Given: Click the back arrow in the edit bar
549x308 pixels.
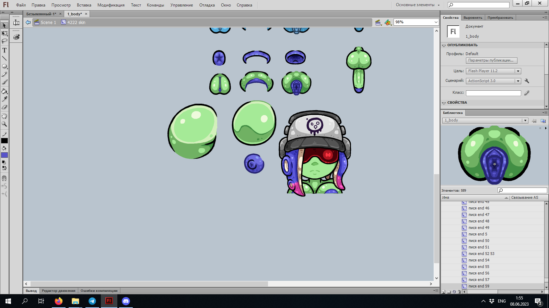Looking at the screenshot, I should pyautogui.click(x=28, y=22).
